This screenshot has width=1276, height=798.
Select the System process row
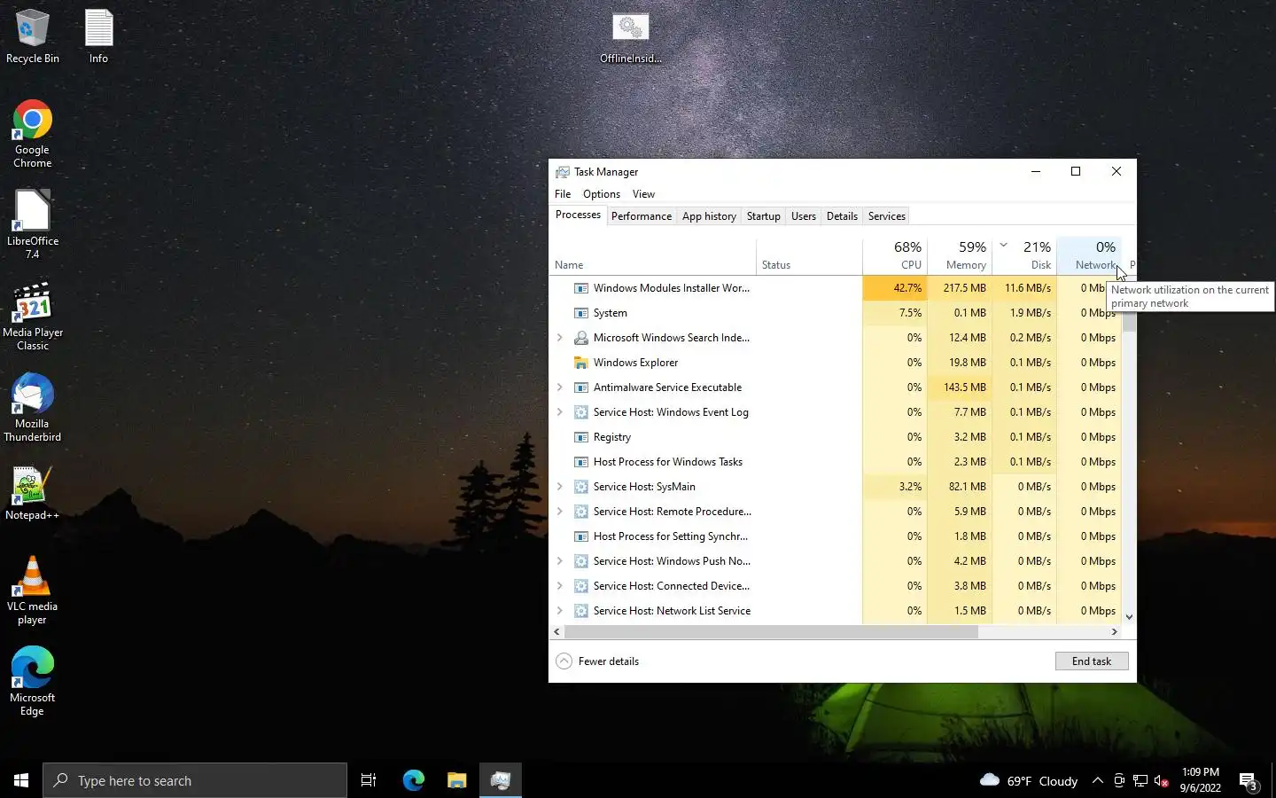click(836, 313)
